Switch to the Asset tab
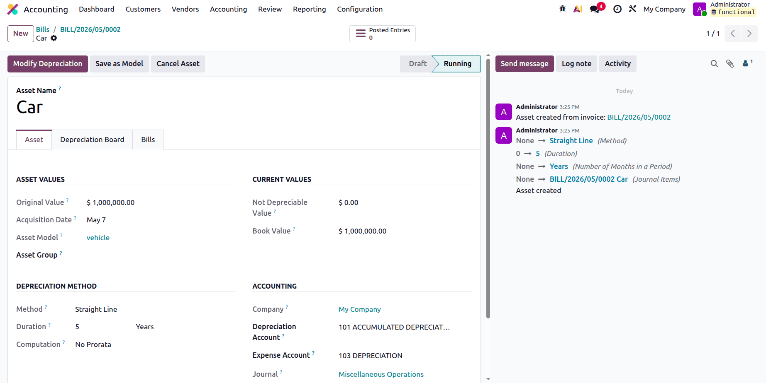Viewport: 766px width, 383px height. pyautogui.click(x=34, y=140)
